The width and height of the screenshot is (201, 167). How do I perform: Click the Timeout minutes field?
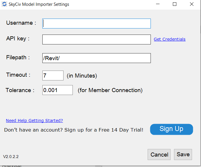(53, 76)
